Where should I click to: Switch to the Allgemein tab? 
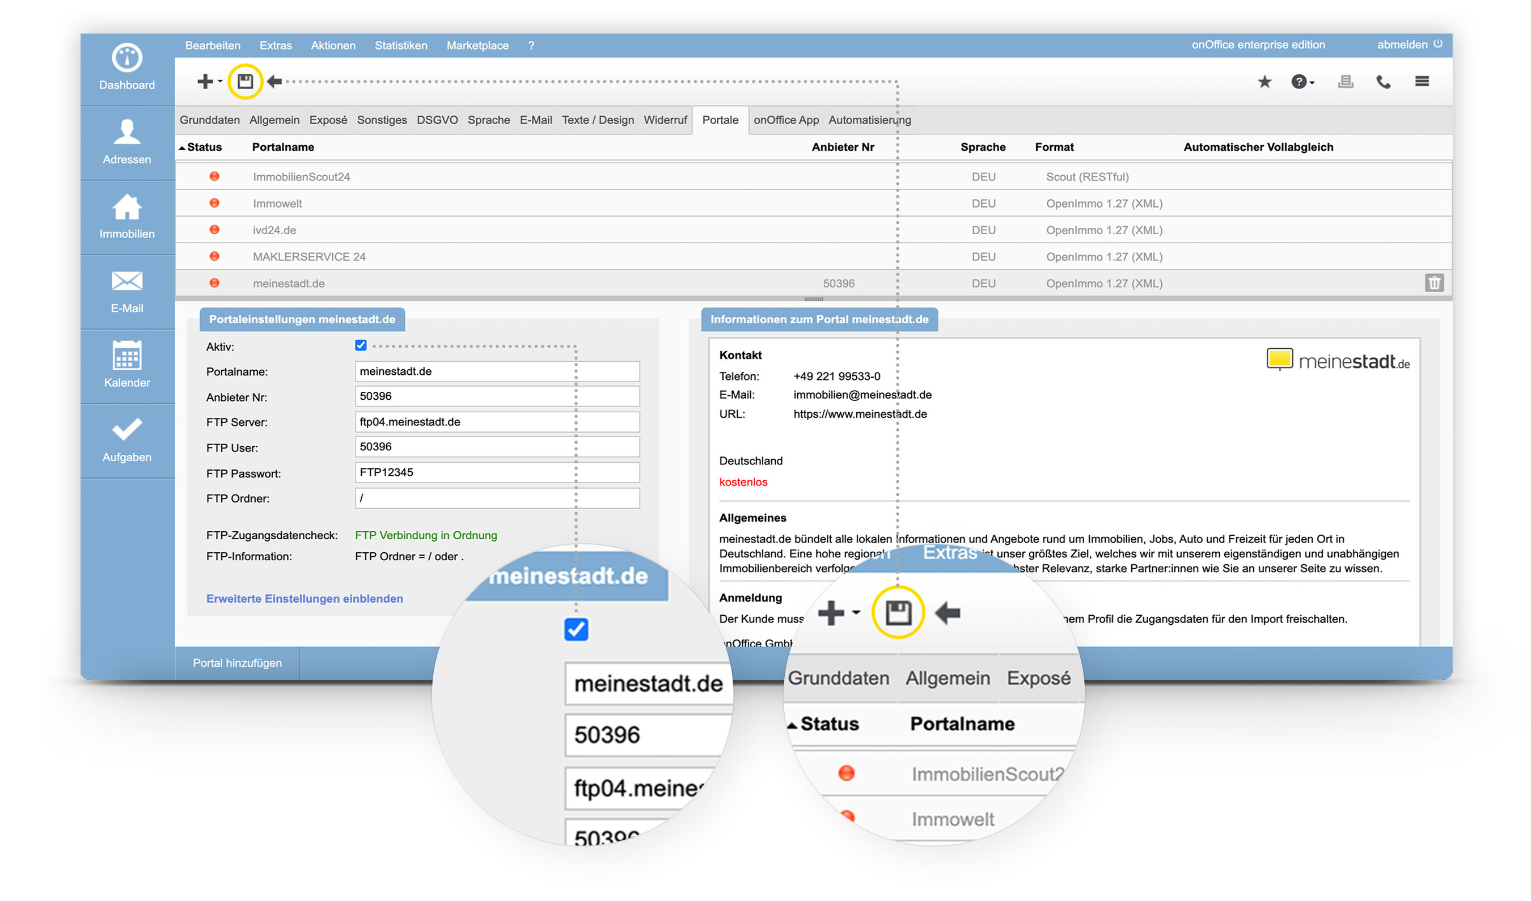[x=274, y=120]
